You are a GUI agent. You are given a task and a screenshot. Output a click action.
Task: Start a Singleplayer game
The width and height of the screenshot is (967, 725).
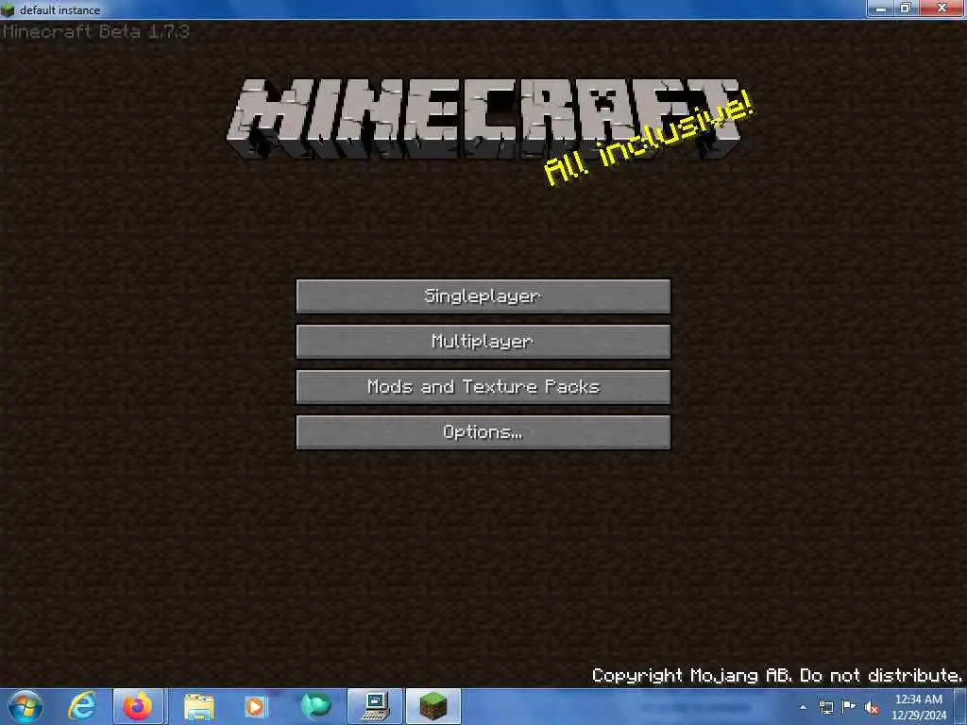(x=483, y=296)
